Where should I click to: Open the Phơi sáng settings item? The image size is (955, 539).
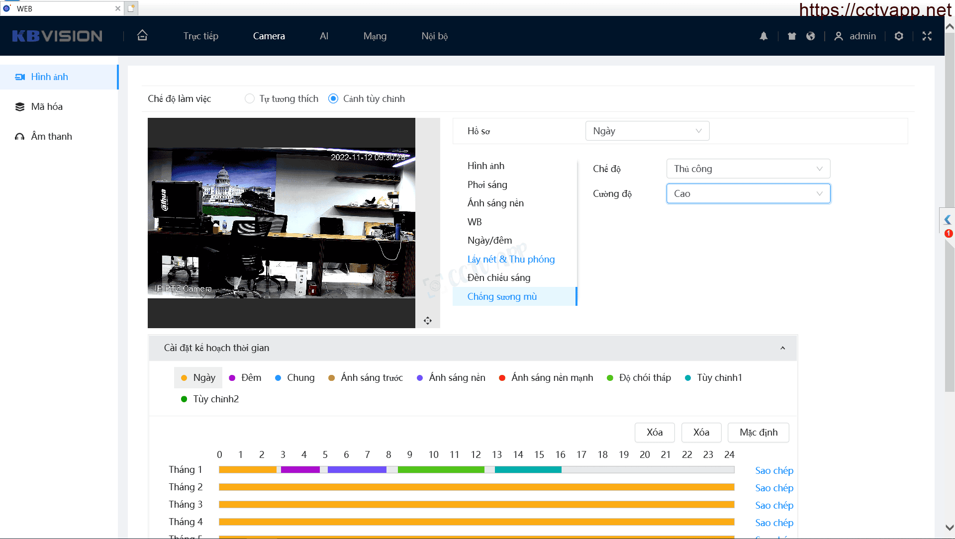487,185
